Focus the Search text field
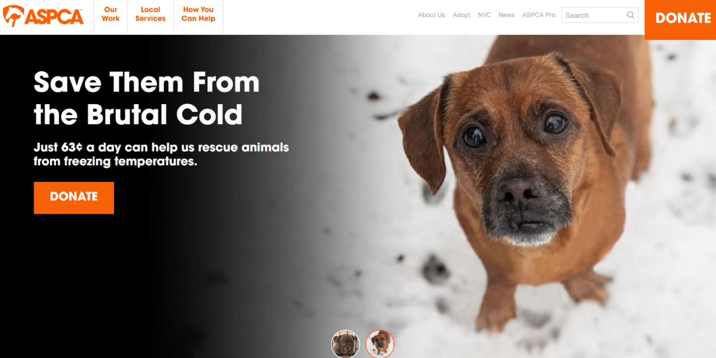This screenshot has width=716, height=358. pyautogui.click(x=600, y=15)
